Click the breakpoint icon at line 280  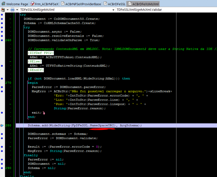coord(2,126)
